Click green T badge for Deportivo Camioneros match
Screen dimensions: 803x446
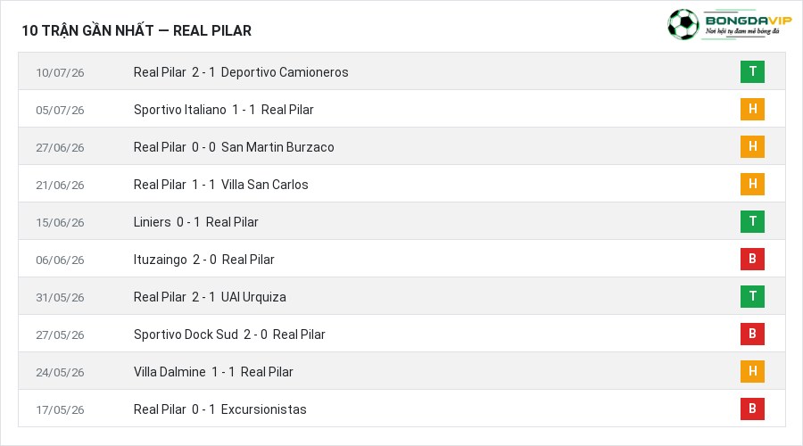point(752,71)
